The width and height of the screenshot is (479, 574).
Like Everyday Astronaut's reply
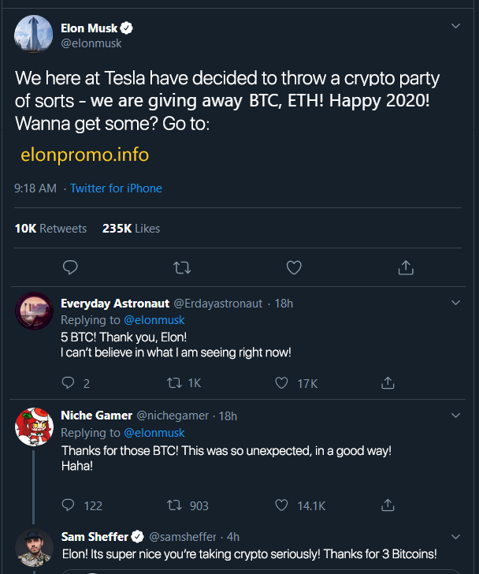click(x=282, y=383)
